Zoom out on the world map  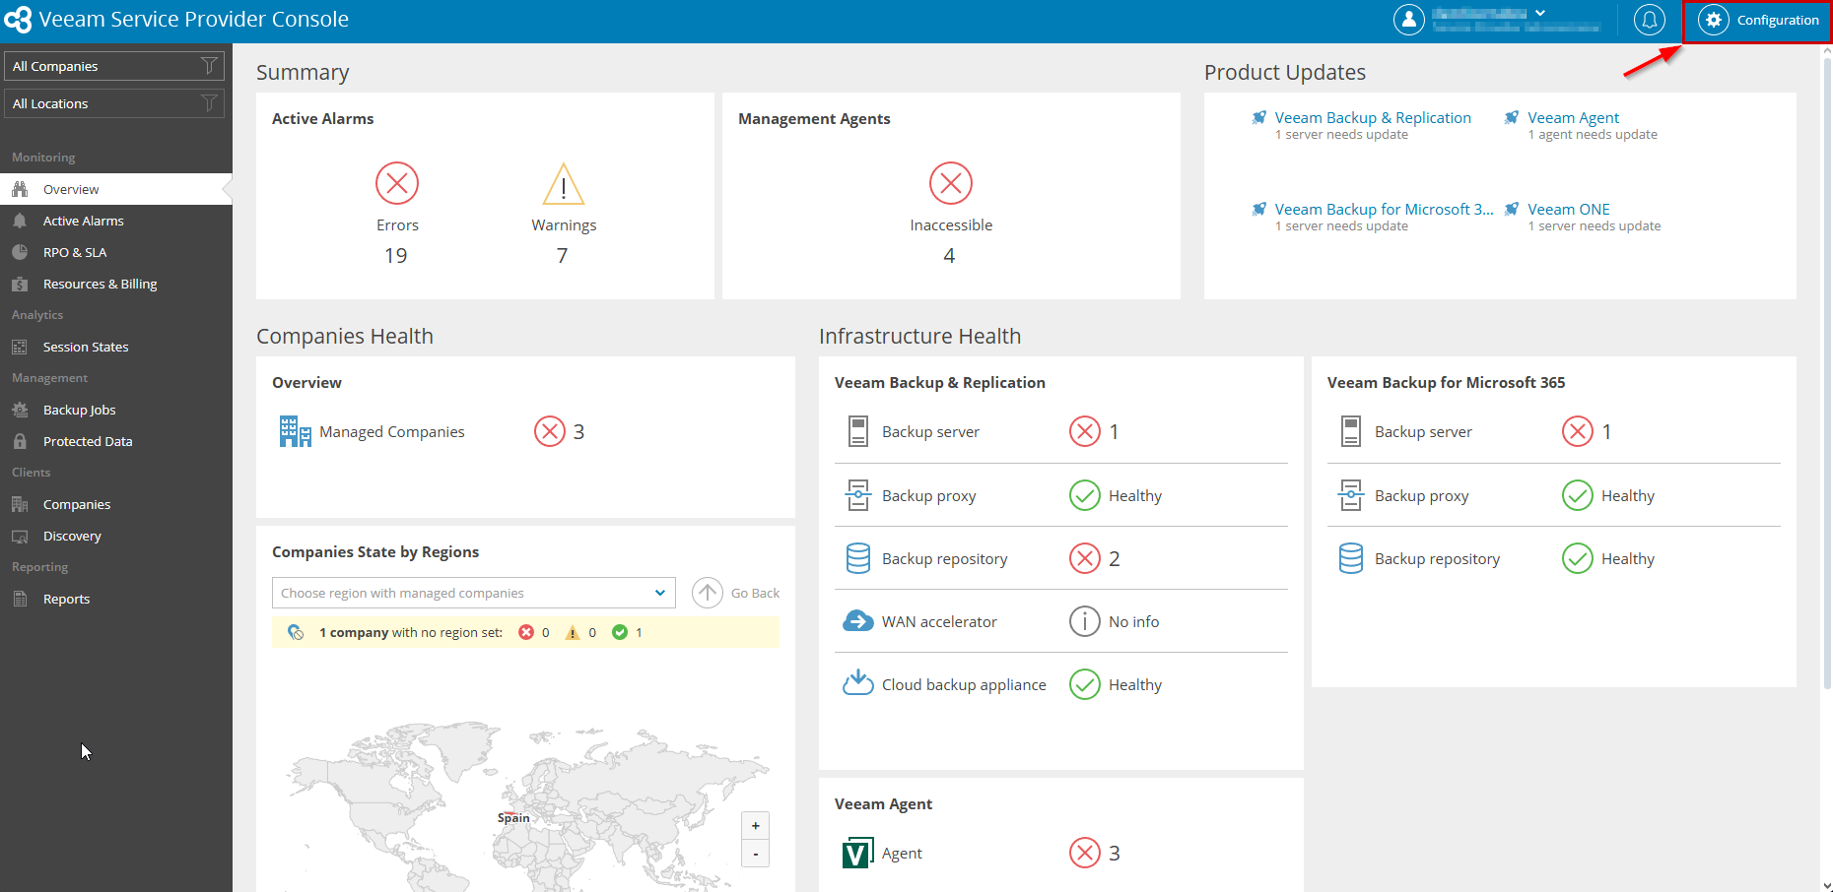coord(756,854)
